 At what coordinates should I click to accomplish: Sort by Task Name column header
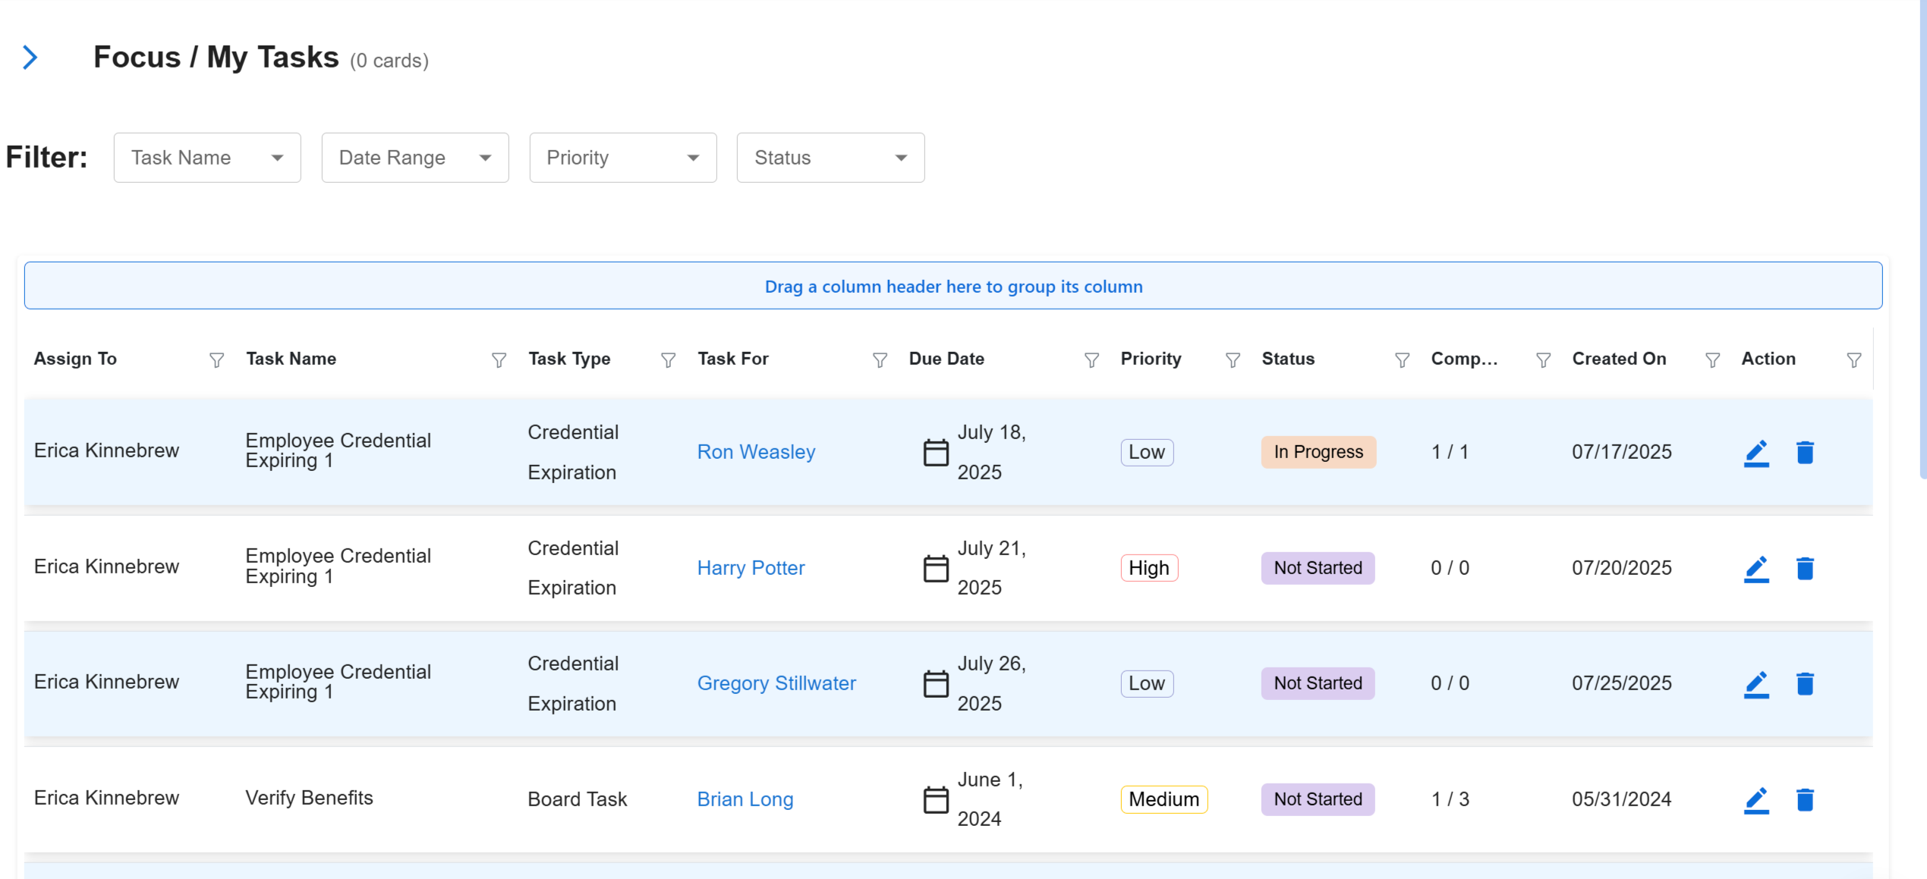tap(291, 359)
